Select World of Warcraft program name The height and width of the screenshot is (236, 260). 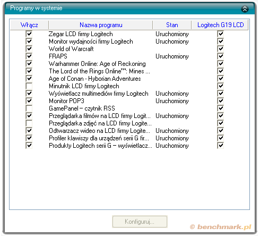pyautogui.click(x=71, y=49)
